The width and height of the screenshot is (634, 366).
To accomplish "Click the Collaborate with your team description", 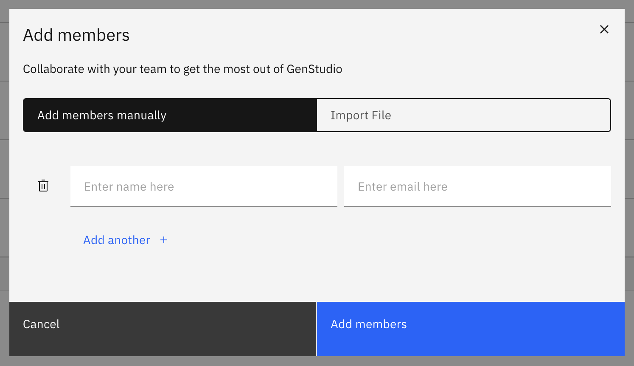I will pyautogui.click(x=182, y=69).
